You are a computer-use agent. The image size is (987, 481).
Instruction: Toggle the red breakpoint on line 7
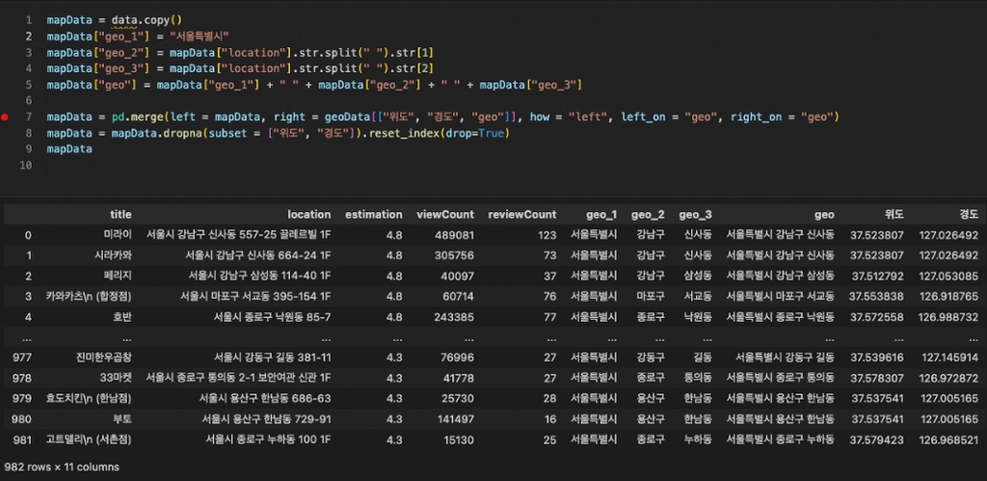click(x=5, y=117)
